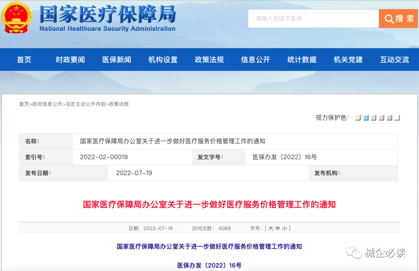This screenshot has width=419, height=271.
Task: Open the 法定主动公开内容 breadcrumb link
Action: (85, 104)
